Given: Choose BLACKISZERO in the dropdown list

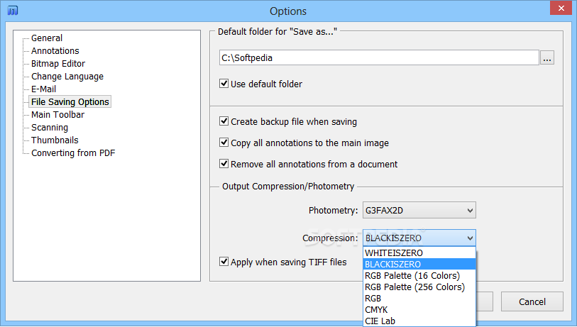Looking at the screenshot, I should [419, 265].
